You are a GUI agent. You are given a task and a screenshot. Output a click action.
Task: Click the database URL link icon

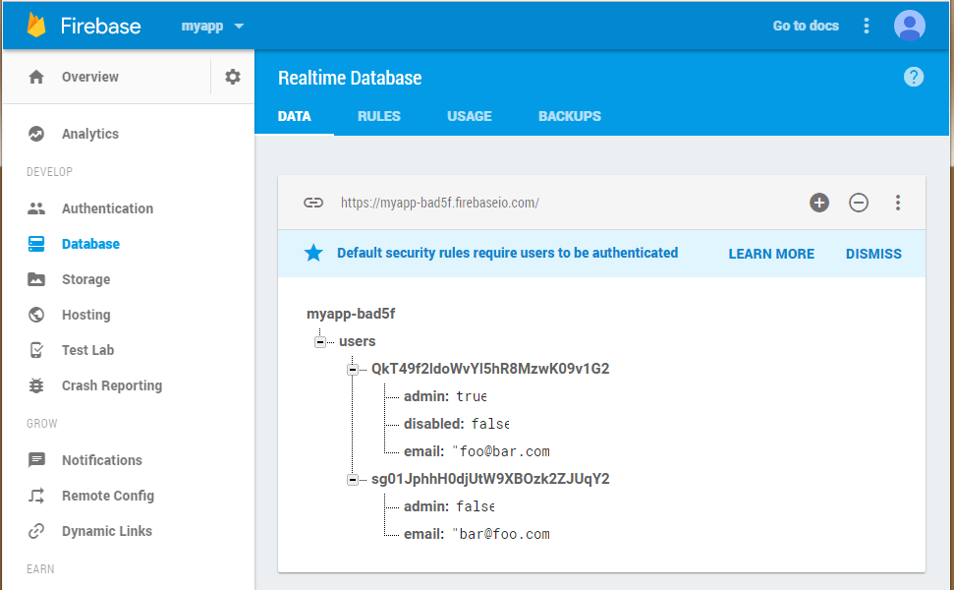point(313,203)
